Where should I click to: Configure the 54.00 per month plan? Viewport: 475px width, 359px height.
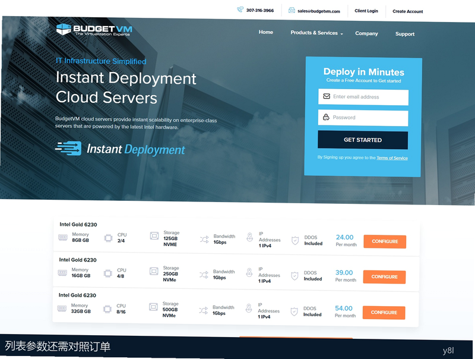tap(384, 313)
